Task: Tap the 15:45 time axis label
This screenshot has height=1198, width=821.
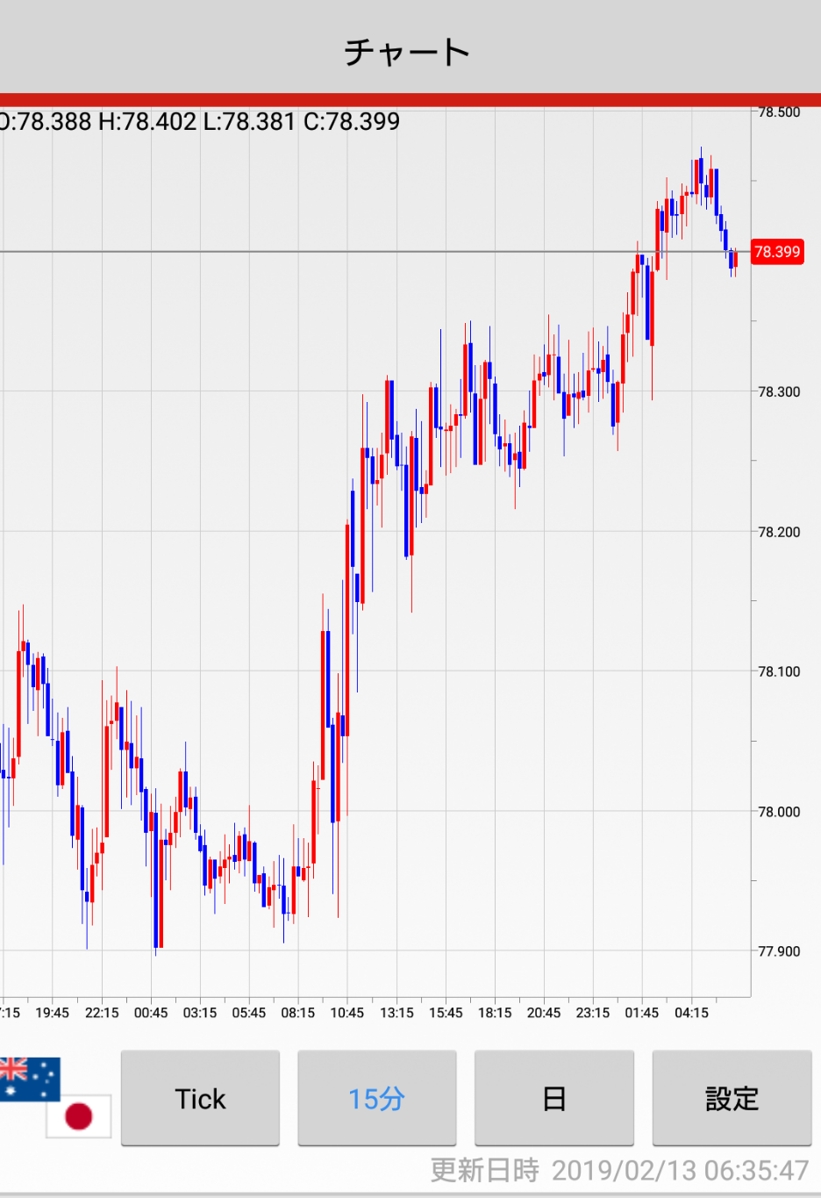Action: click(x=446, y=1013)
